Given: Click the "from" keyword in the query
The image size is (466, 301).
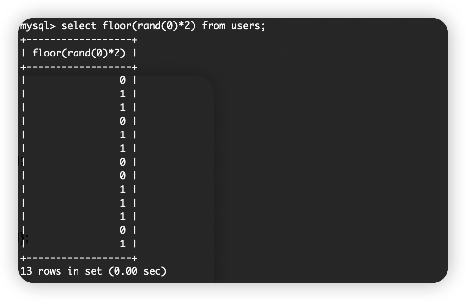Looking at the screenshot, I should tap(214, 26).
